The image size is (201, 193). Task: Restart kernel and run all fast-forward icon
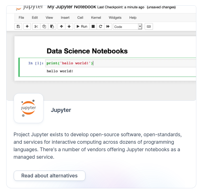coord(108,27)
